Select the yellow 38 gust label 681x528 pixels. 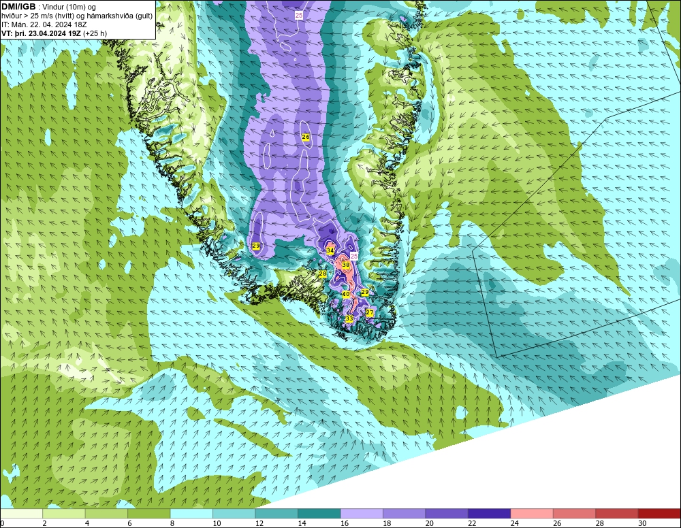pos(346,265)
